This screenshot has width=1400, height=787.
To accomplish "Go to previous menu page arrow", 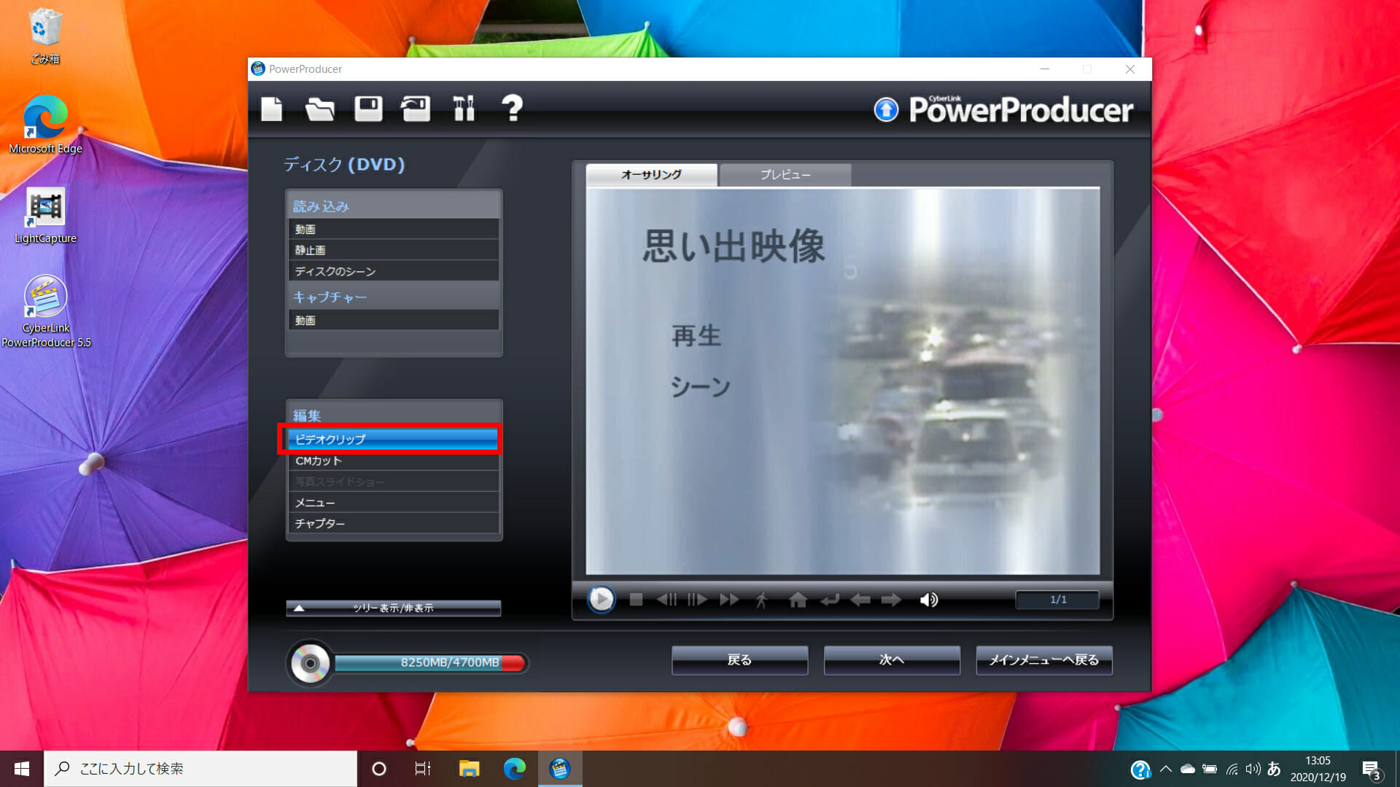I will (860, 600).
